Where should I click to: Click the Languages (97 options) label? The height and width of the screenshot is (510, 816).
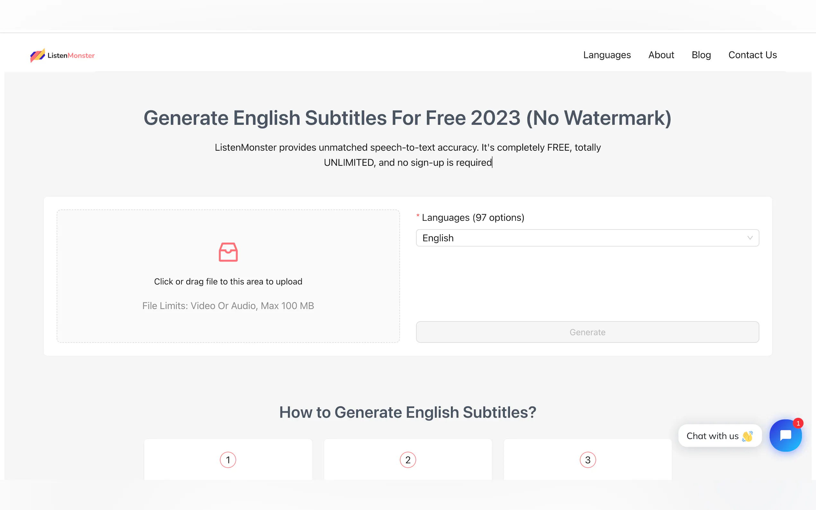[473, 217]
